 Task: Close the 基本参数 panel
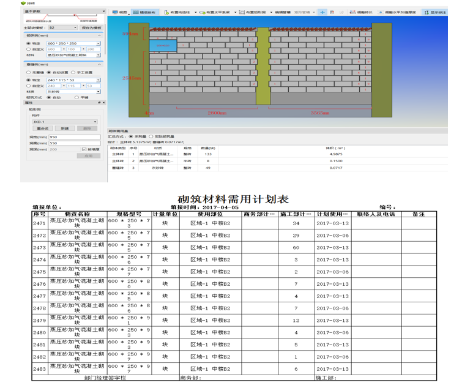pos(104,12)
